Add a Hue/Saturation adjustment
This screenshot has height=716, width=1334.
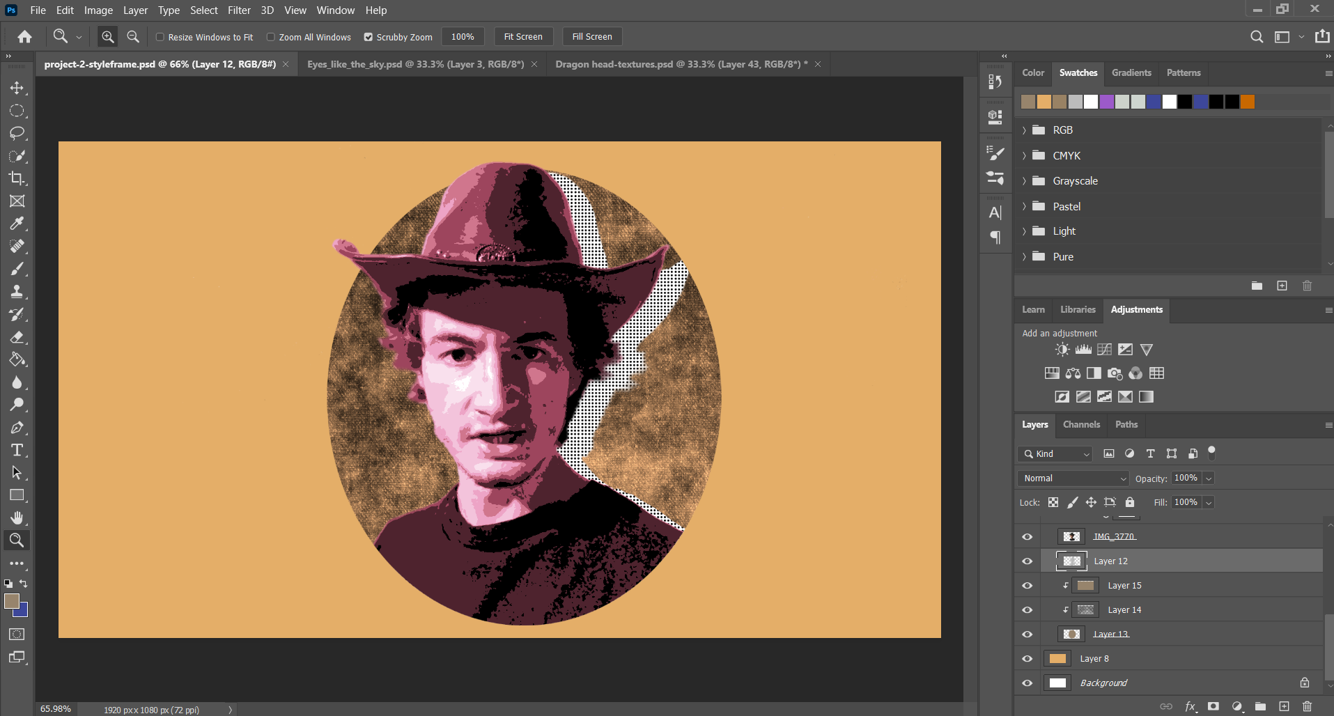(1052, 373)
